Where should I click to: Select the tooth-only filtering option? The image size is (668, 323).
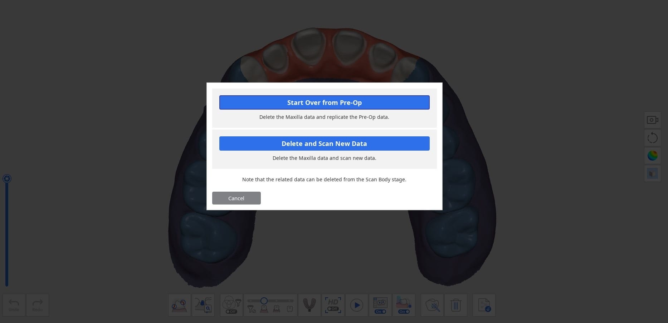290,309
